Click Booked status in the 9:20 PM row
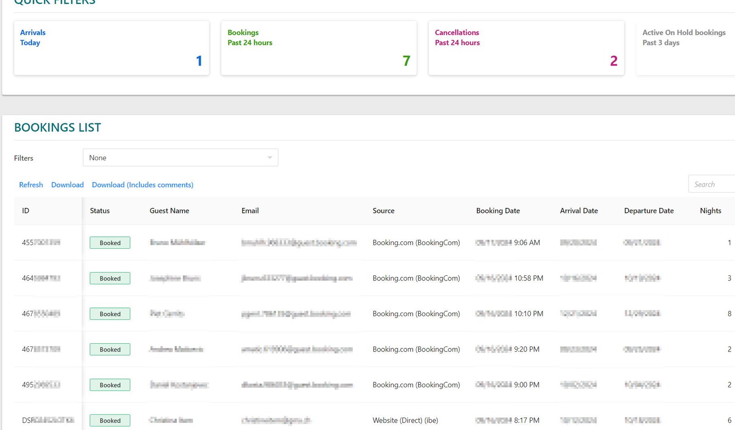Image resolution: width=735 pixels, height=430 pixels. [110, 349]
